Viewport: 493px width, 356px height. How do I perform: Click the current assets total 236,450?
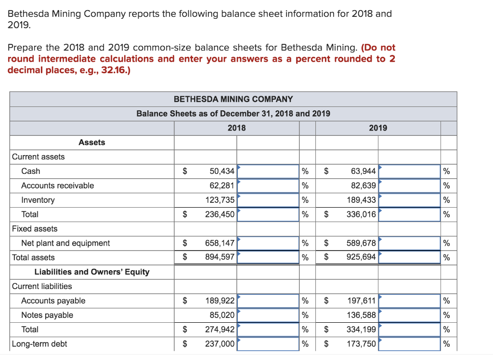coord(220,215)
